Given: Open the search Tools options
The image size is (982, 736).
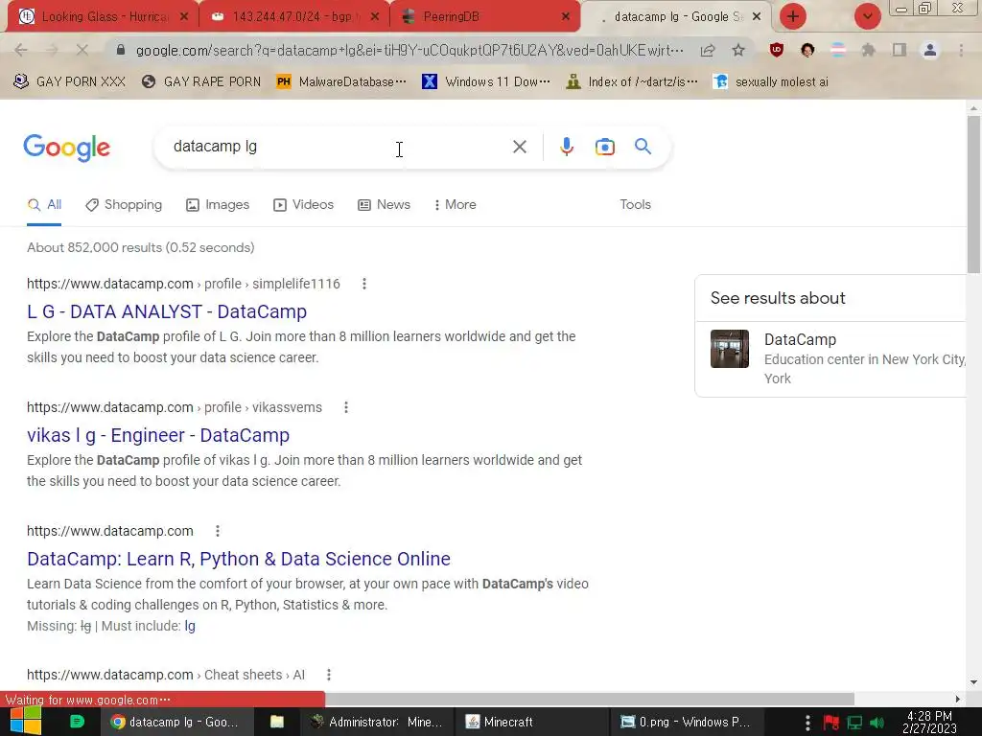Looking at the screenshot, I should coord(635,205).
